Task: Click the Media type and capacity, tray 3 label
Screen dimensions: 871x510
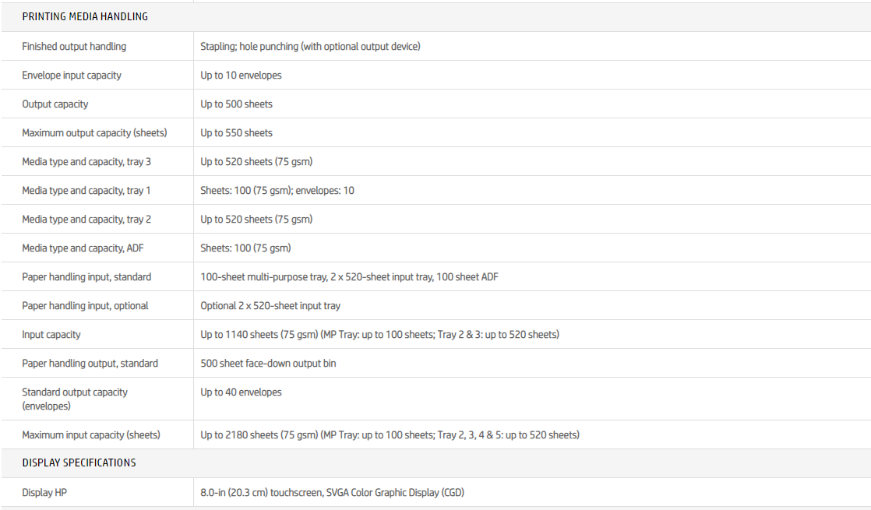Action: tap(86, 162)
